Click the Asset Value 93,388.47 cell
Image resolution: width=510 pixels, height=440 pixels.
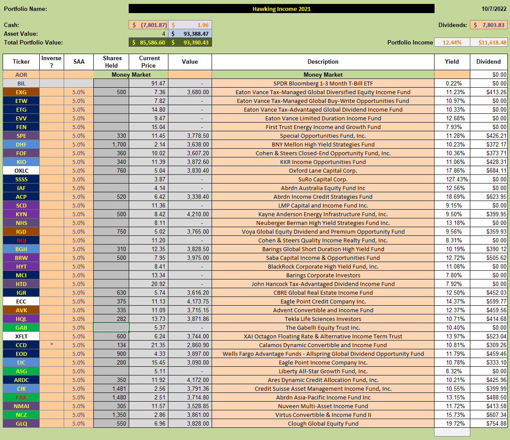click(190, 34)
